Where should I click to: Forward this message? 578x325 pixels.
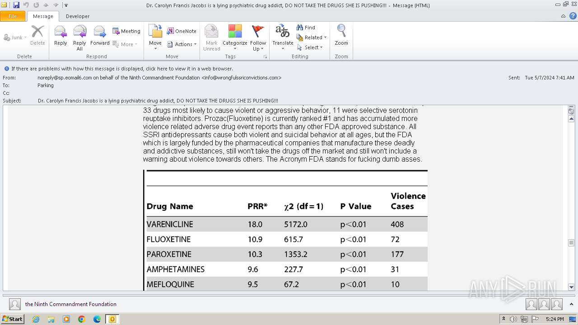[100, 35]
